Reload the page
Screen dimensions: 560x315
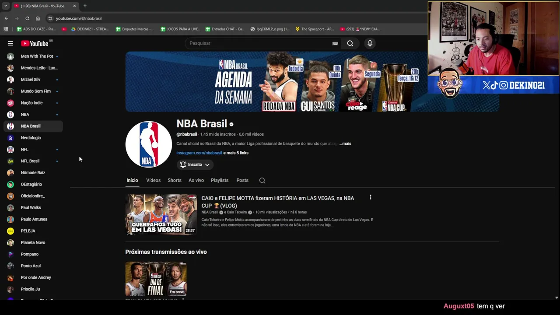tap(27, 18)
